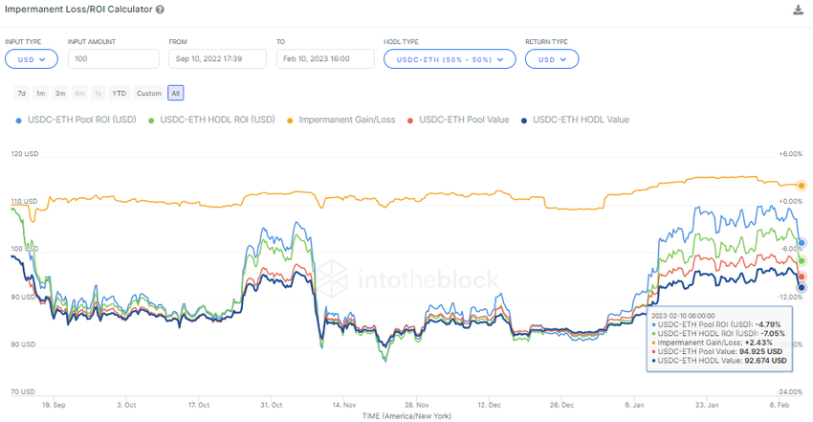The width and height of the screenshot is (813, 422).
Task: Click the download chart icon
Action: pos(799,10)
